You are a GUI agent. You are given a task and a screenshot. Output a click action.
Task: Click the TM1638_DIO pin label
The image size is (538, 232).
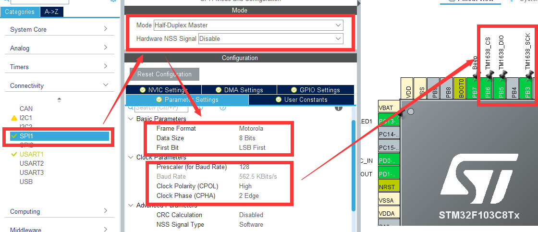click(x=501, y=53)
